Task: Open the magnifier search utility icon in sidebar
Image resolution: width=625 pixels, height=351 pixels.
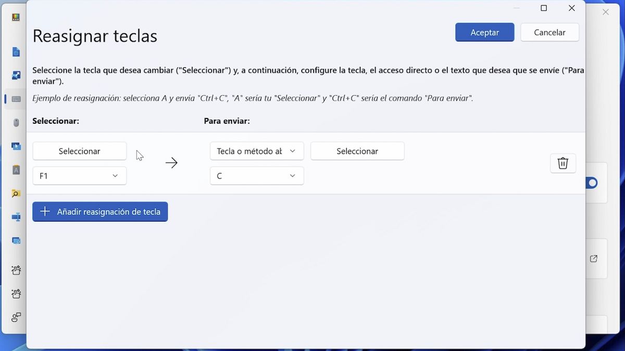Action: [16, 193]
